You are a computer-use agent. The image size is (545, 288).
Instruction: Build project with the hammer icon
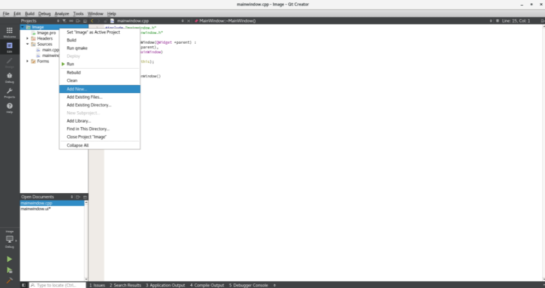[x=9, y=280]
